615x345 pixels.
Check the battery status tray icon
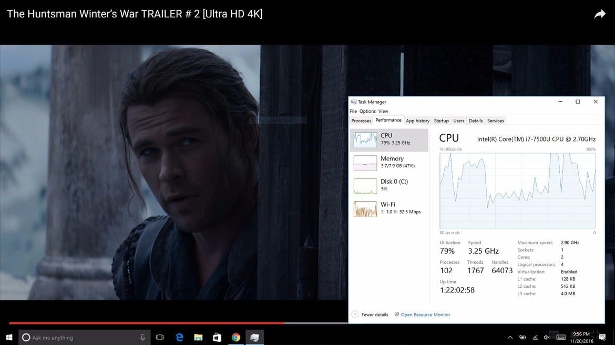pos(522,337)
